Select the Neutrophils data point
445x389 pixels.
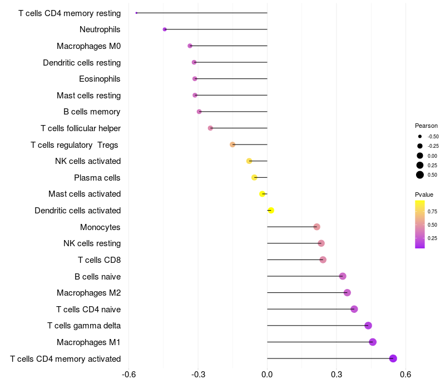pos(165,29)
